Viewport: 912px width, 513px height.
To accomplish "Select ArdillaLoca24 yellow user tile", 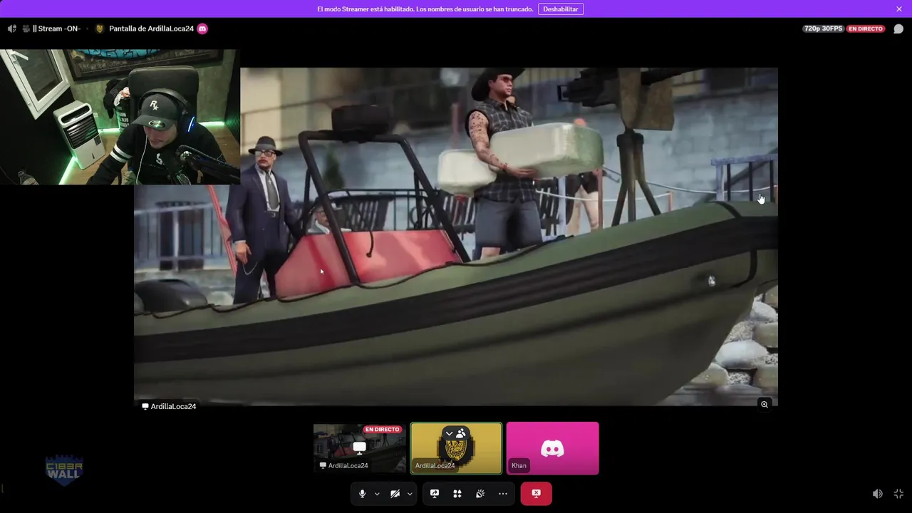I will tap(456, 448).
